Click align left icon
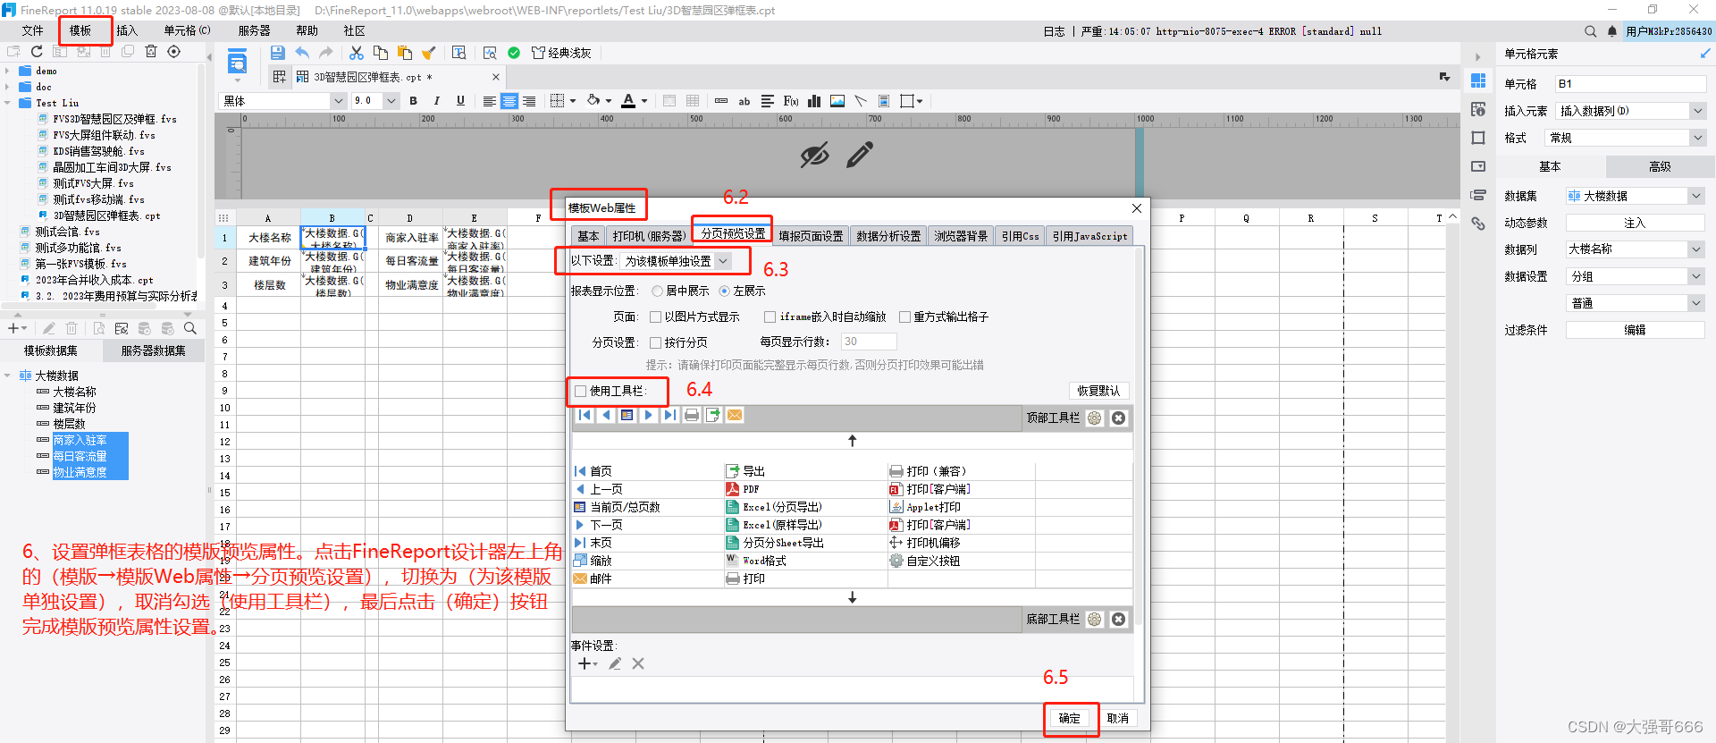Viewport: 1716px width, 743px height. 489,101
